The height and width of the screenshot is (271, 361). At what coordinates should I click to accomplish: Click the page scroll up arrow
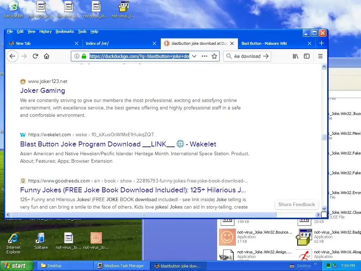point(324,67)
